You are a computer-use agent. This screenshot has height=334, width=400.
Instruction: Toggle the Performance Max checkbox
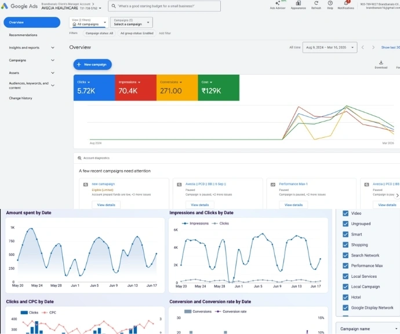point(346,266)
